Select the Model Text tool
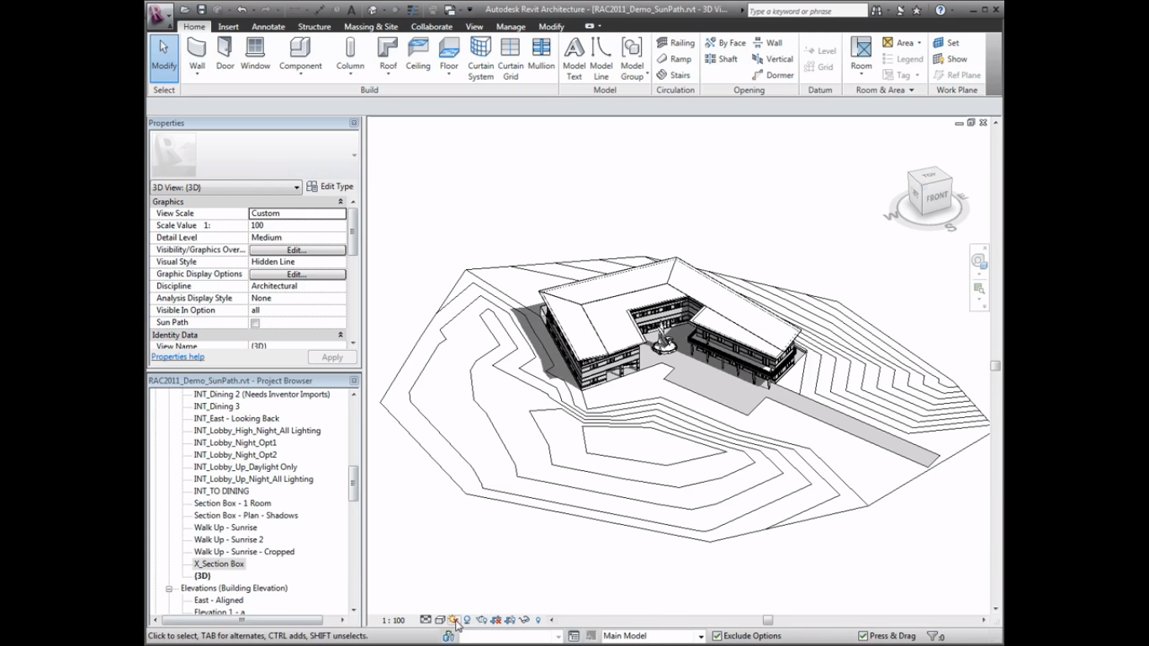The image size is (1149, 646). click(574, 59)
